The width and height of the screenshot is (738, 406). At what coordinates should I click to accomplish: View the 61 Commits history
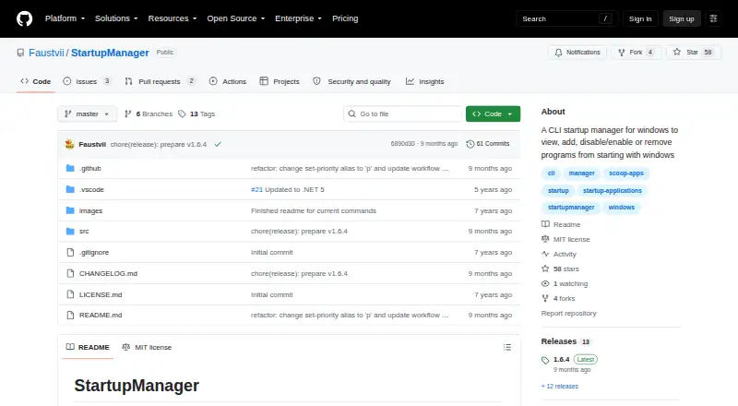point(488,144)
